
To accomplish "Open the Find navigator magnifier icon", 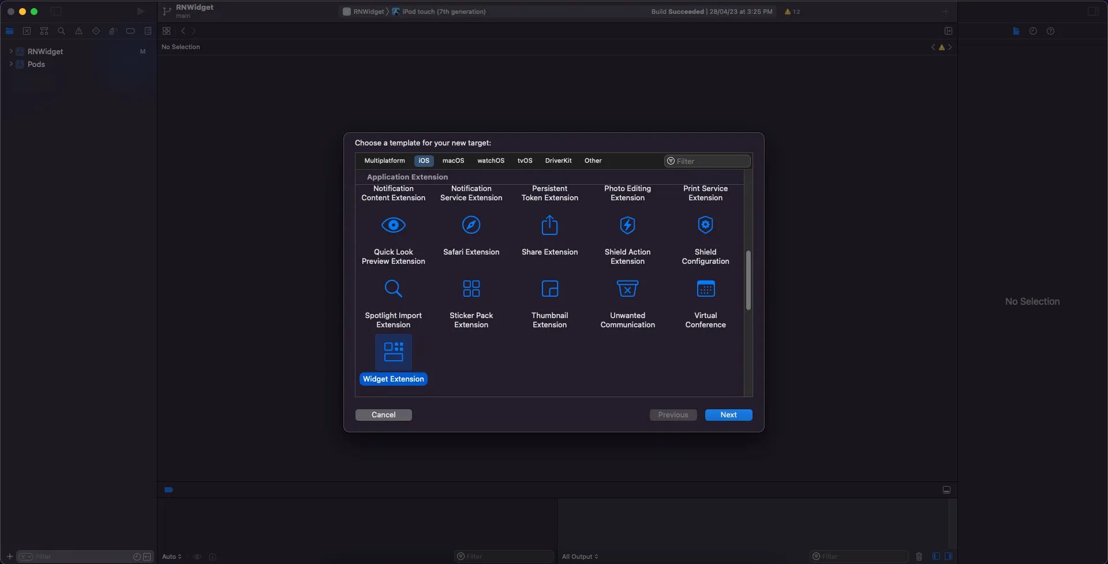I will pos(61,31).
